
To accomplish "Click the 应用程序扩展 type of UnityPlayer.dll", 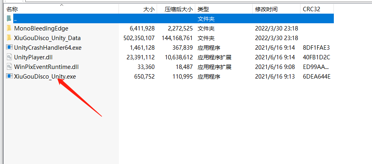I will pyautogui.click(x=215, y=57).
